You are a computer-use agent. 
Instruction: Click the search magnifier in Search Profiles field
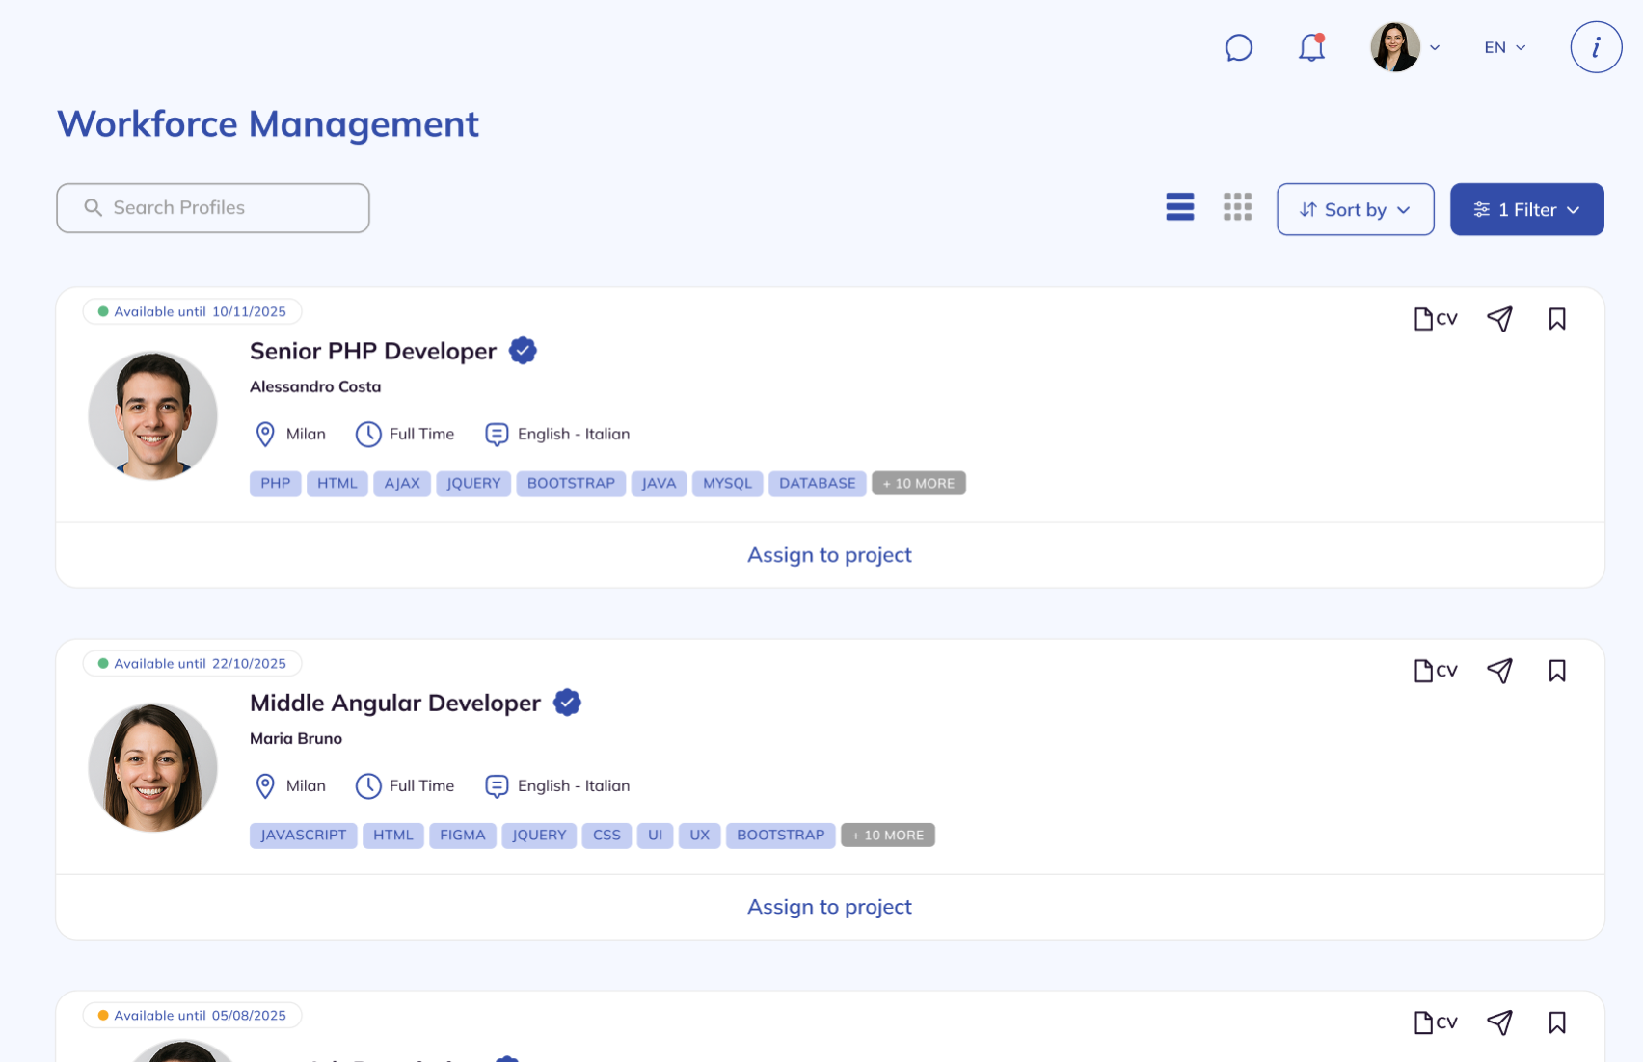coord(93,207)
